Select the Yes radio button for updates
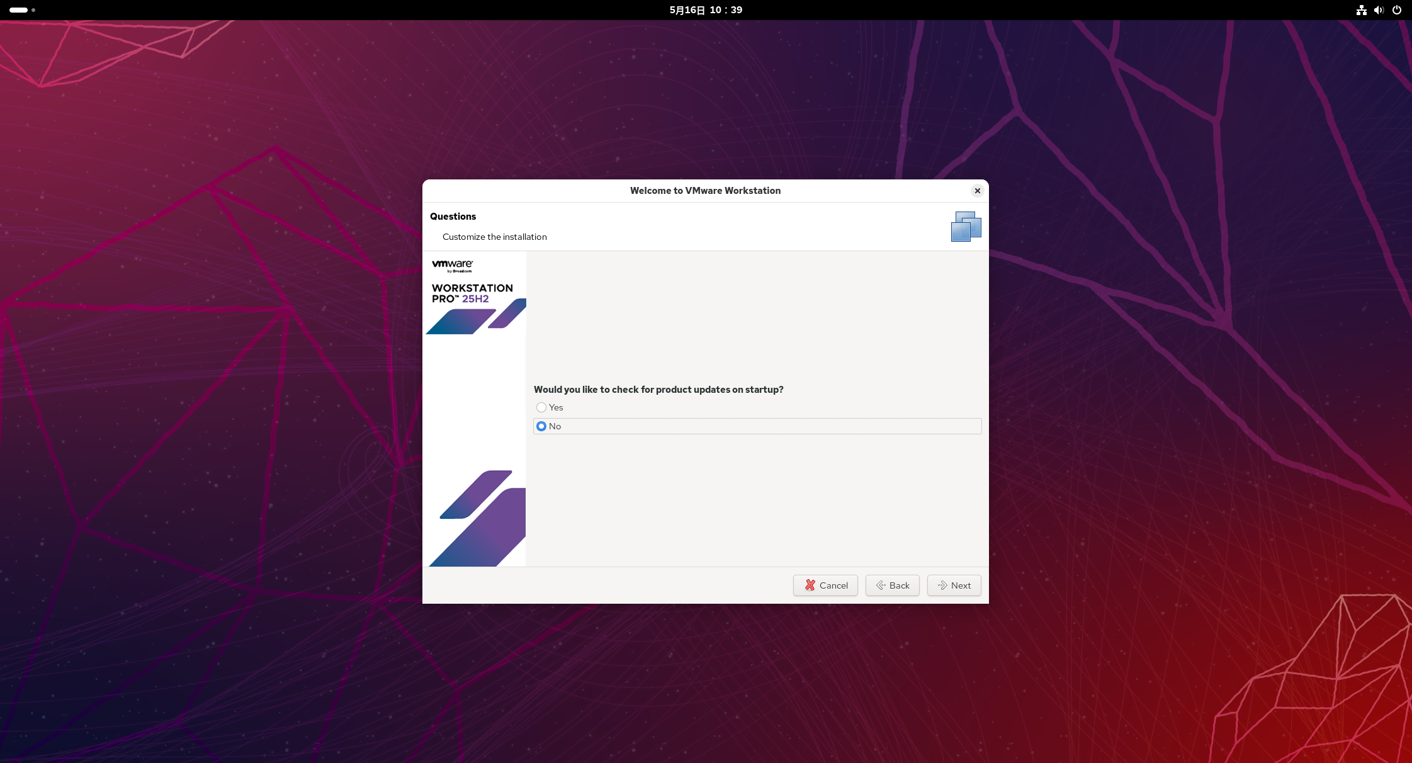Screen dimensions: 1412x763 pyautogui.click(x=541, y=407)
